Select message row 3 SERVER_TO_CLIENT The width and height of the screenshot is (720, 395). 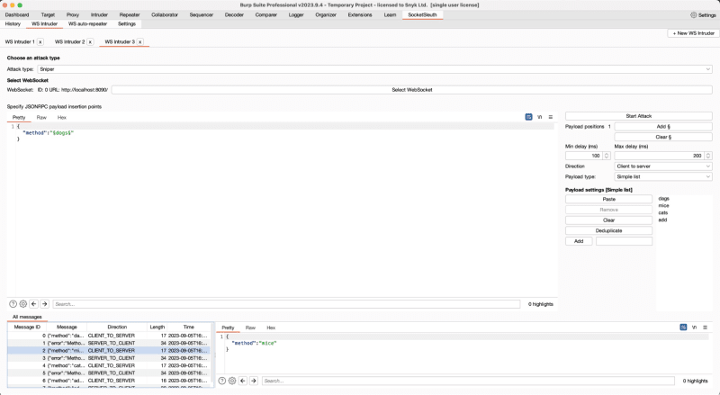pos(108,358)
